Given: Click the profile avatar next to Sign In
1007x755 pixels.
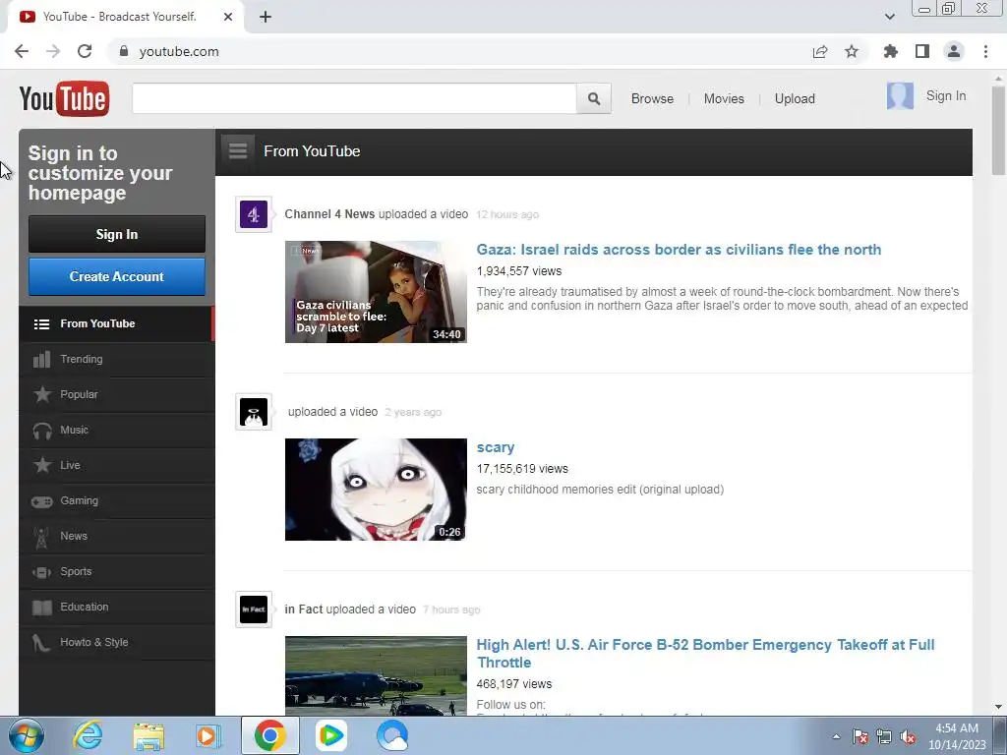Looking at the screenshot, I should tap(900, 95).
